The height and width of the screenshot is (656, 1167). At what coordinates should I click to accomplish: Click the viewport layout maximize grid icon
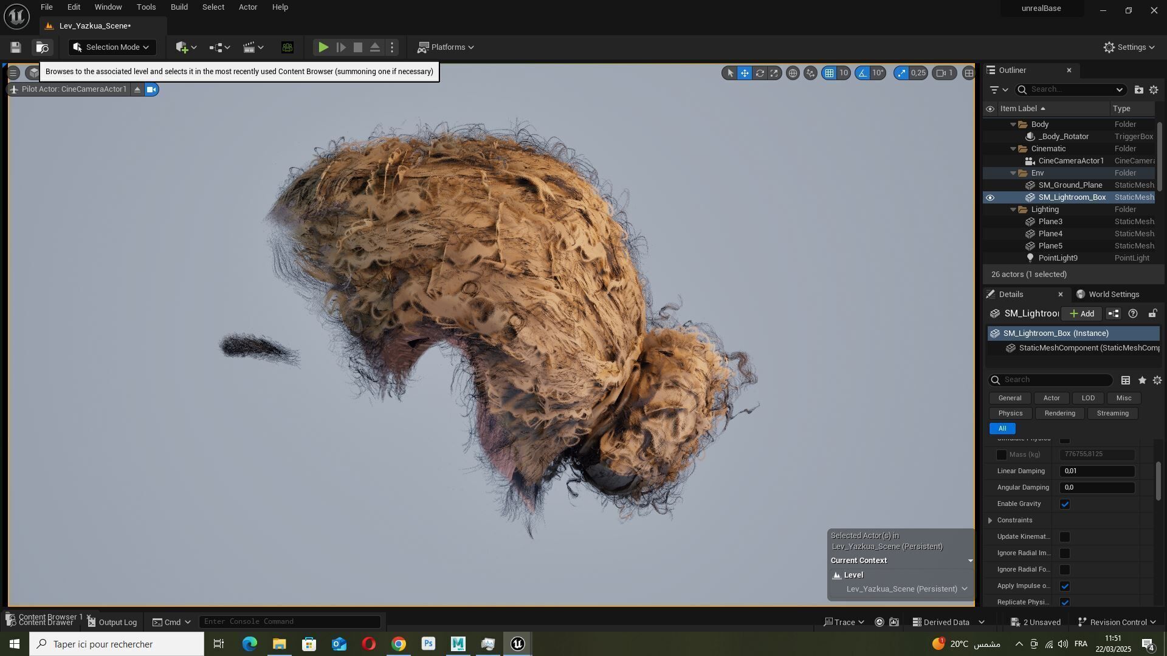(969, 73)
